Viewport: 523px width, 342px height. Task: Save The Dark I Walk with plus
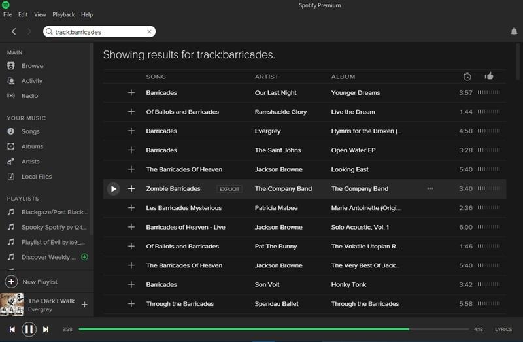[x=84, y=305]
